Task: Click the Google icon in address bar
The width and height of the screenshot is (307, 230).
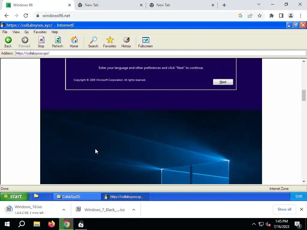Action: [x=240, y=16]
